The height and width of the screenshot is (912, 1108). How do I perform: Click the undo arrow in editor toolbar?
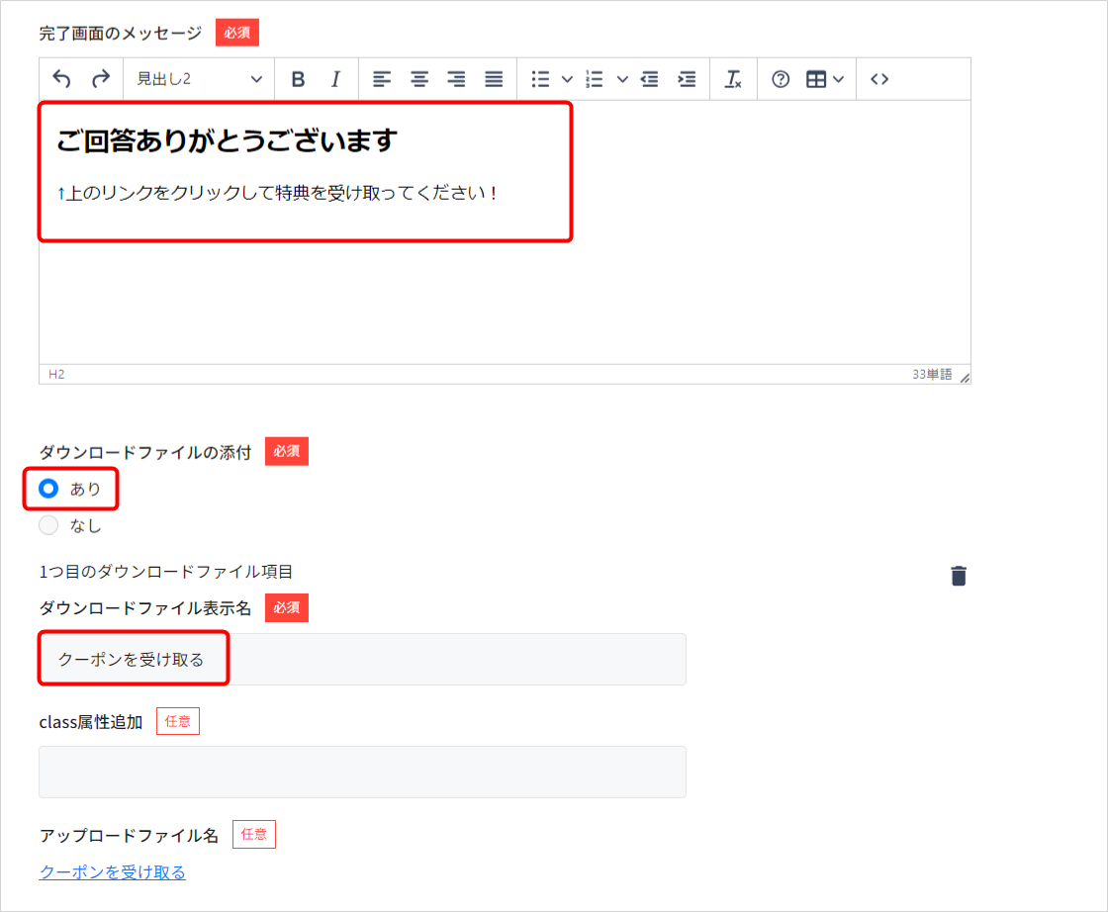pos(62,79)
